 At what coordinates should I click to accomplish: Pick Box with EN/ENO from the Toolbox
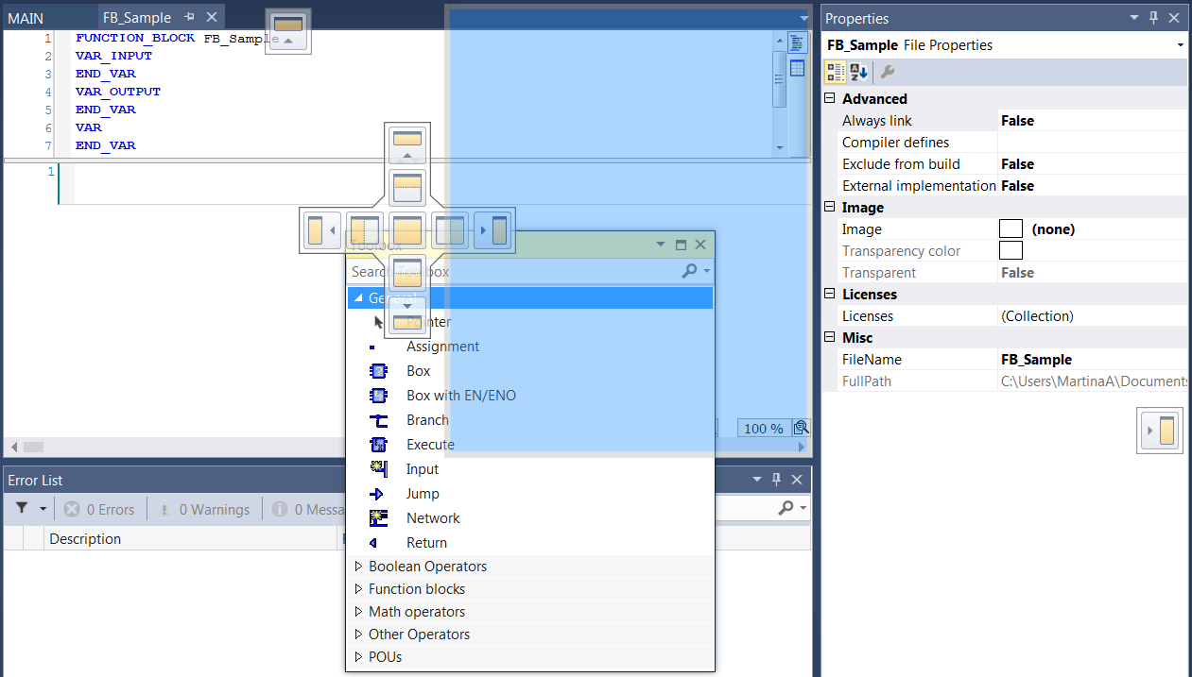[x=461, y=396]
